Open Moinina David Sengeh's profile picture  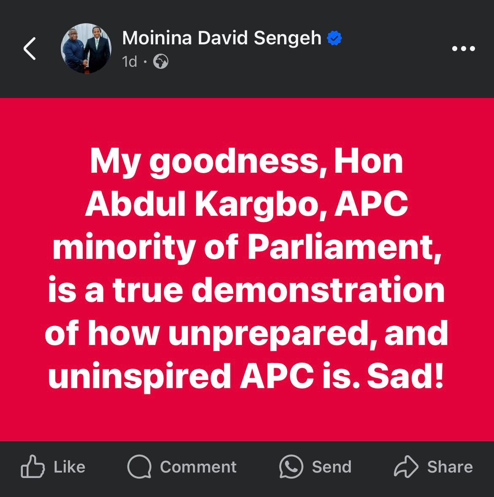click(x=87, y=49)
